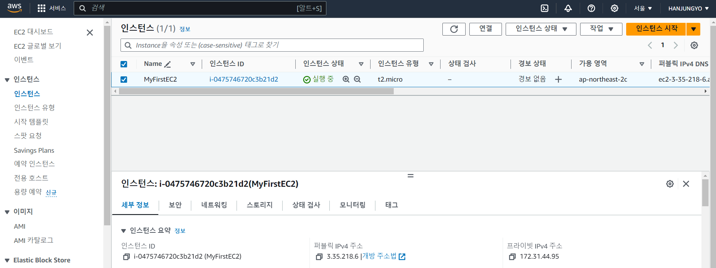Open external link icon for address
Image resolution: width=716 pixels, height=268 pixels.
pyautogui.click(x=402, y=257)
